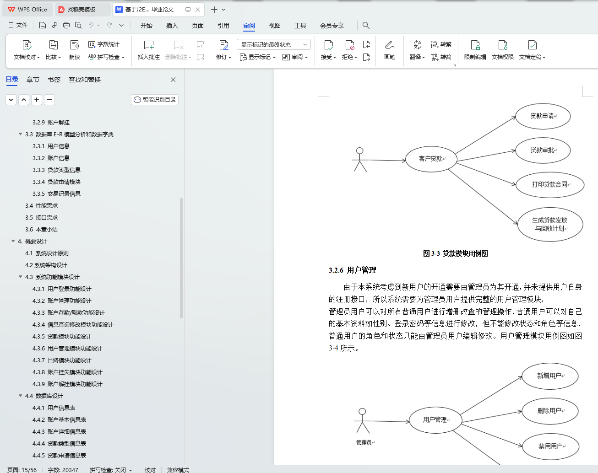The height and width of the screenshot is (473, 598).
Task: Open the 比较 compare documents tool
Action: [x=53, y=50]
